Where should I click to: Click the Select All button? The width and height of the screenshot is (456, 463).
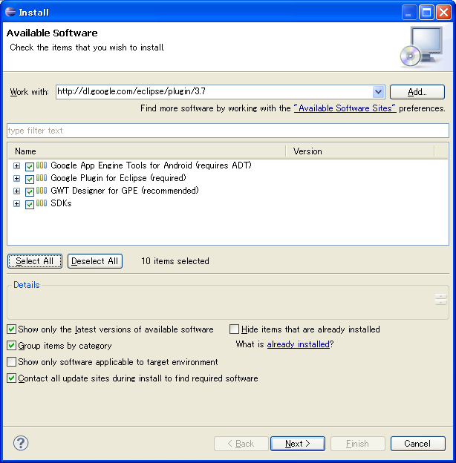pos(35,261)
